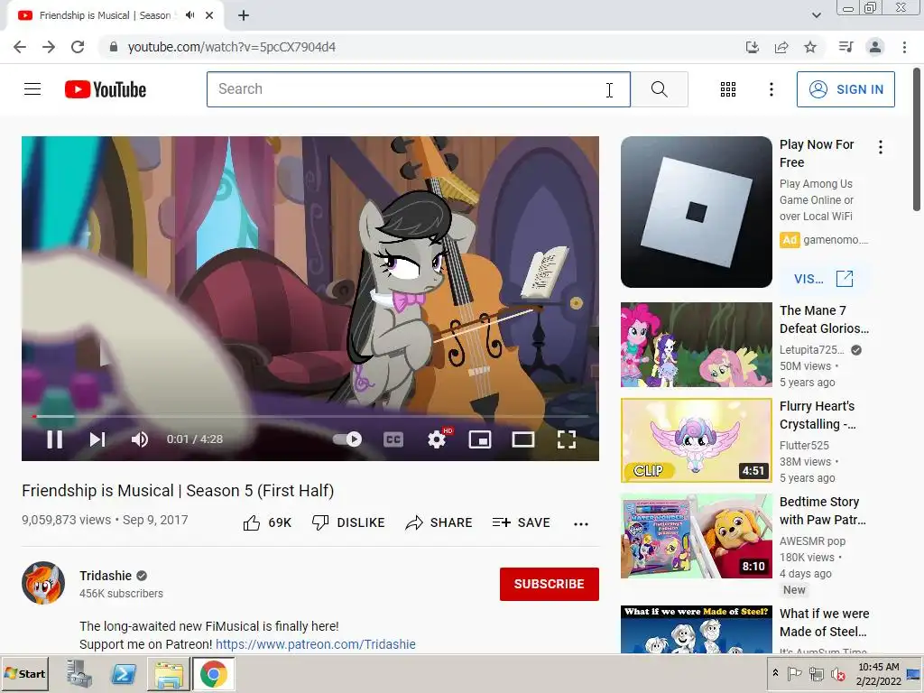924x693 pixels.
Task: Click the tray volume muted icon
Action: pos(837,674)
